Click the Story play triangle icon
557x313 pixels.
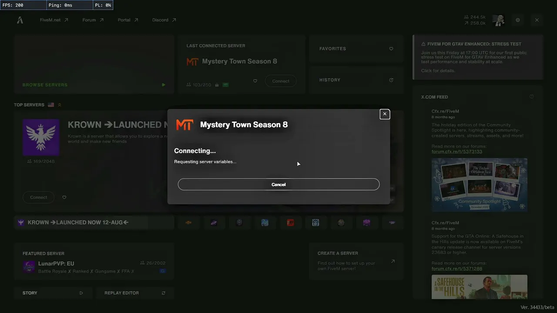click(81, 293)
